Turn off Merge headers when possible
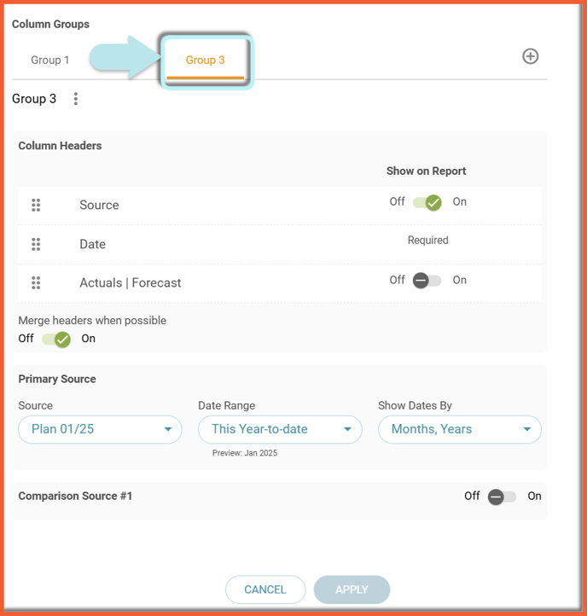This screenshot has width=587, height=616. click(x=56, y=340)
